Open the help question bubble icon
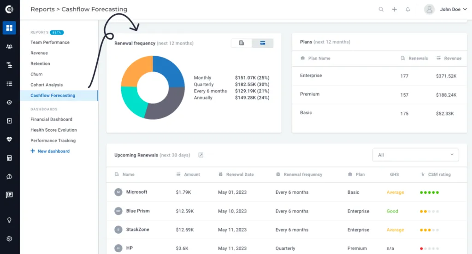The height and width of the screenshot is (254, 472). (x=9, y=176)
